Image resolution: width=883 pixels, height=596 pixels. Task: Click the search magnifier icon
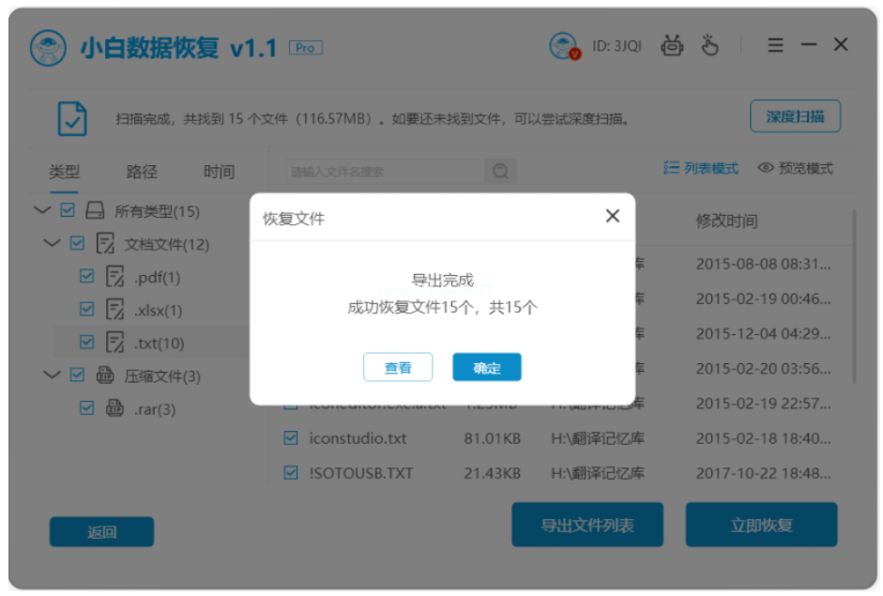point(500,171)
